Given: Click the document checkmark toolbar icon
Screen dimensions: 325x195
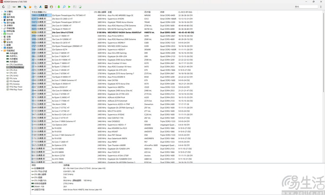Looking at the screenshot, I should tap(80, 7).
